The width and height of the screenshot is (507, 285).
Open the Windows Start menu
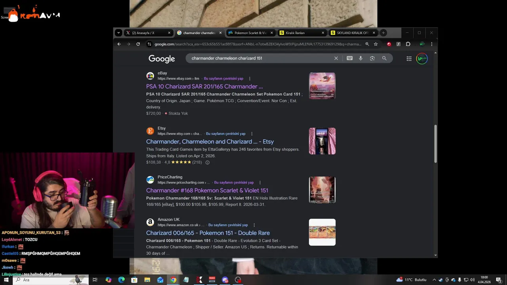6,280
